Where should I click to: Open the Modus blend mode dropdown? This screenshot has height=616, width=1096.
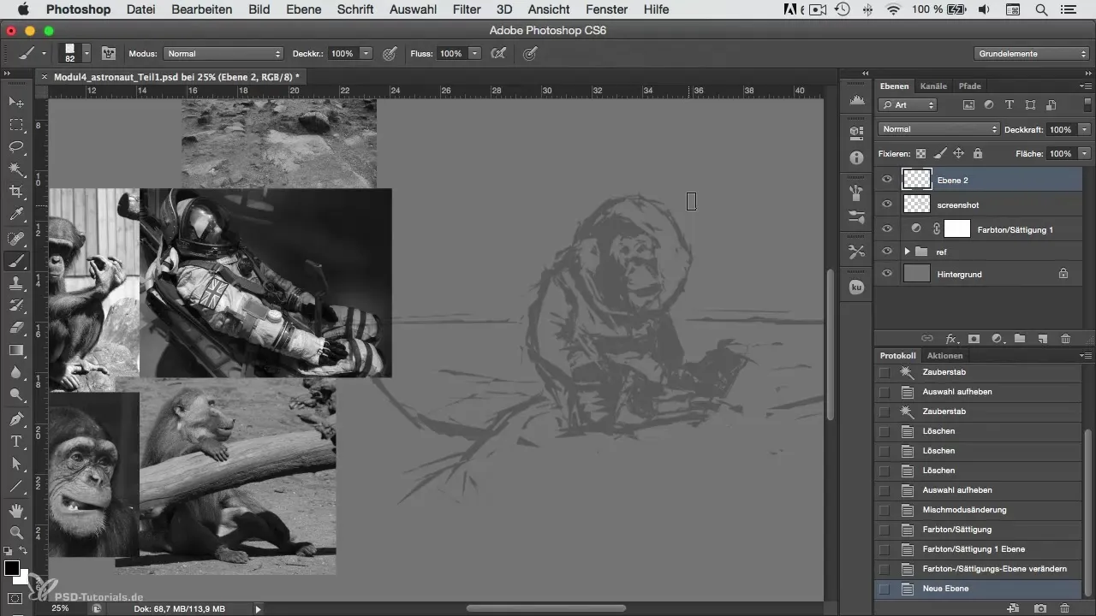click(223, 53)
